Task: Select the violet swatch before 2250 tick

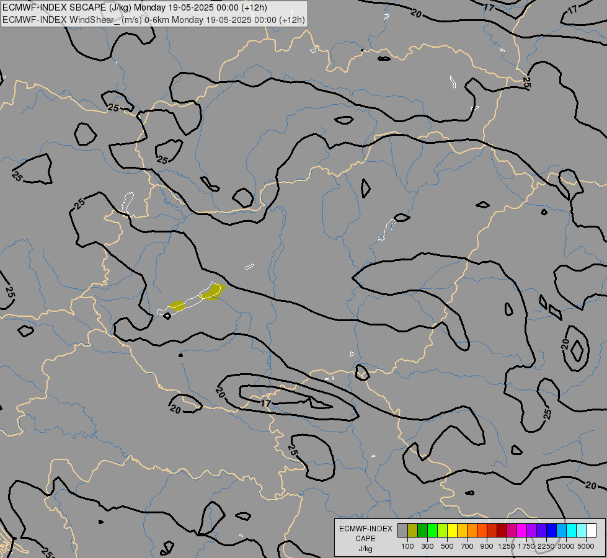Action: [541, 531]
